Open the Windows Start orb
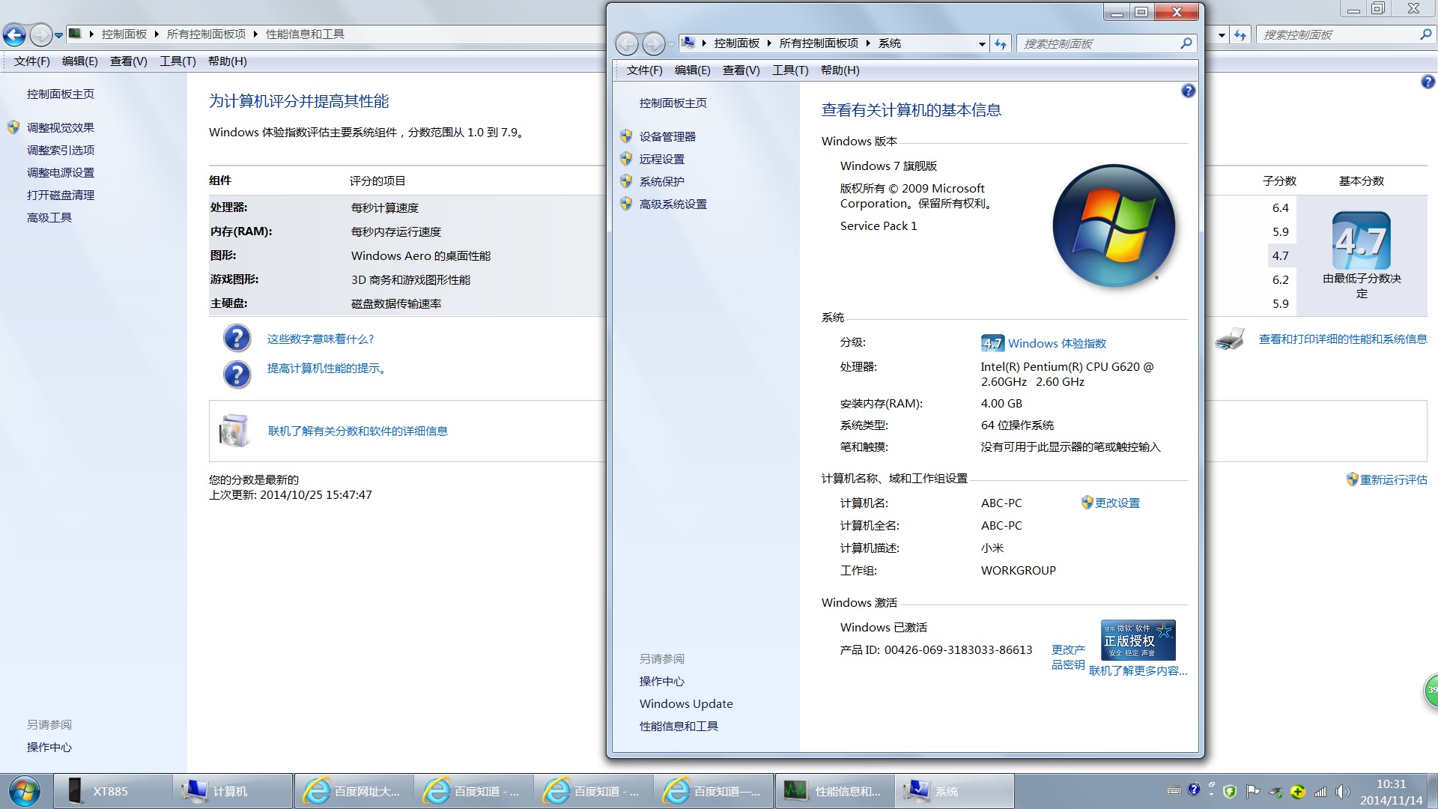Viewport: 1438px width, 809px height. (24, 791)
